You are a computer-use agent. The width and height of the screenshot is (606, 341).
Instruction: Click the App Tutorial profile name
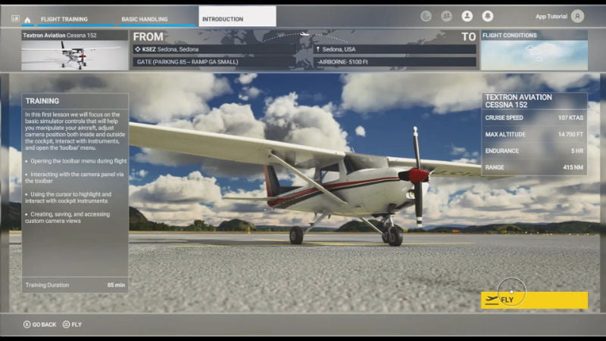point(551,16)
